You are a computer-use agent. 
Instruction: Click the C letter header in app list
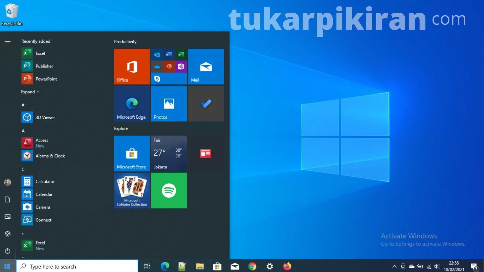coord(23,169)
